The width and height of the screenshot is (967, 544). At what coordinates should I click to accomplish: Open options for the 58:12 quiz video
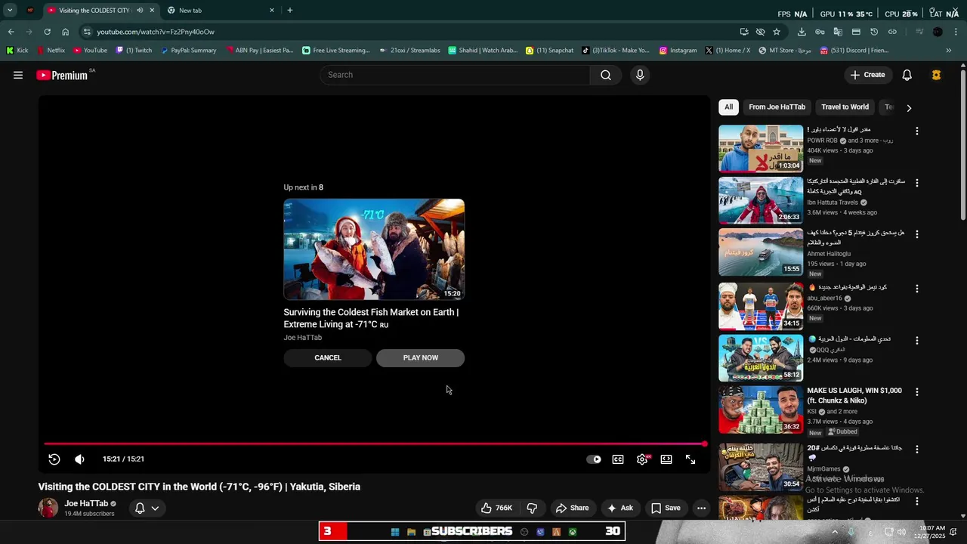[917, 341]
